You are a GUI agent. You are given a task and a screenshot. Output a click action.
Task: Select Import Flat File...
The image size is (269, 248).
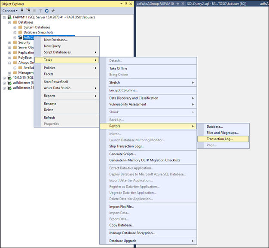coord(148,207)
